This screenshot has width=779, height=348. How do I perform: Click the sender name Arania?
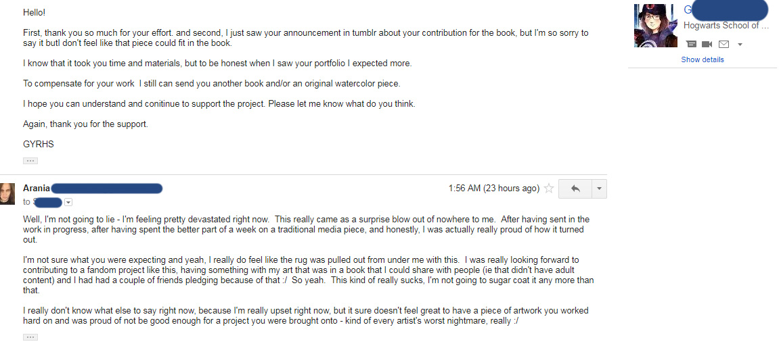pos(37,189)
